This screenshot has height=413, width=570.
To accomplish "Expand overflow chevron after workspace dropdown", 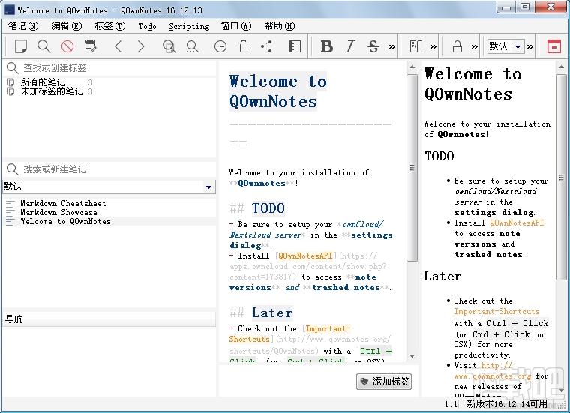I will [x=530, y=46].
